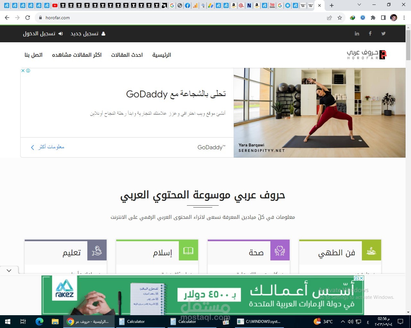Click معلومات أكثر link in GoDaddy ad
This screenshot has width=411, height=328.
click(48, 147)
